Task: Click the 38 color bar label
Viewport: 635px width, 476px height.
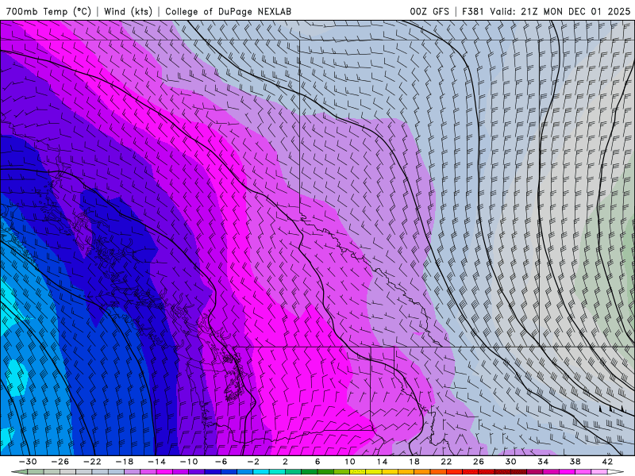Action: [575, 462]
